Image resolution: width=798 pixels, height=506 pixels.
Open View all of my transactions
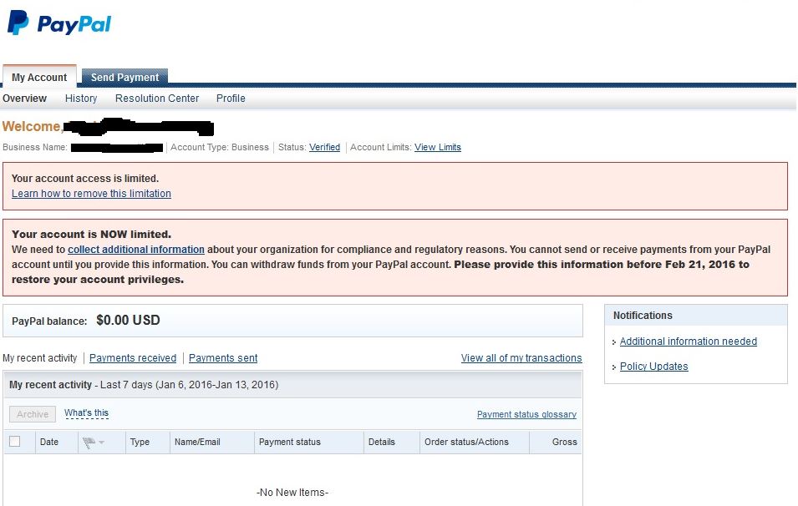click(x=521, y=358)
